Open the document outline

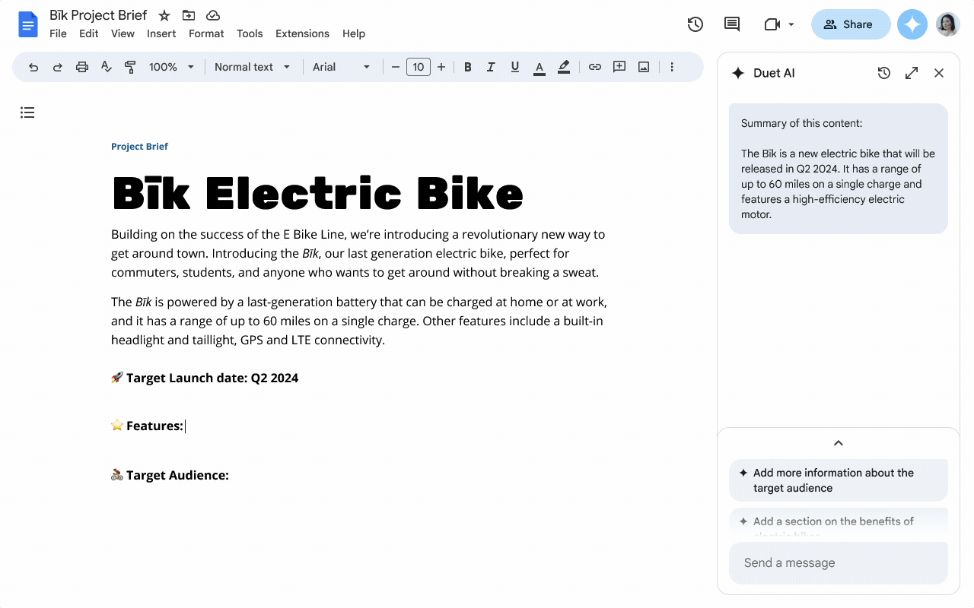click(27, 112)
